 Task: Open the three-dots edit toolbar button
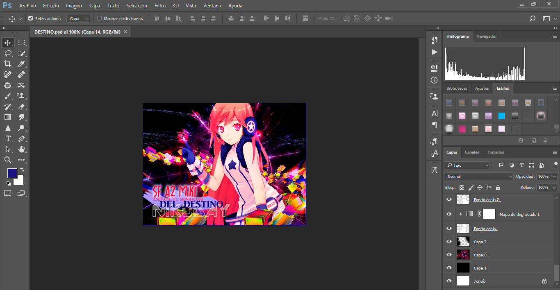(x=21, y=160)
